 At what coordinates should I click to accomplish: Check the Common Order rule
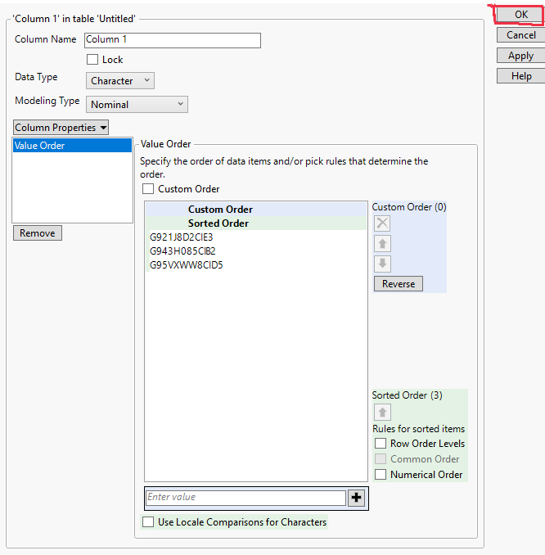tap(381, 458)
